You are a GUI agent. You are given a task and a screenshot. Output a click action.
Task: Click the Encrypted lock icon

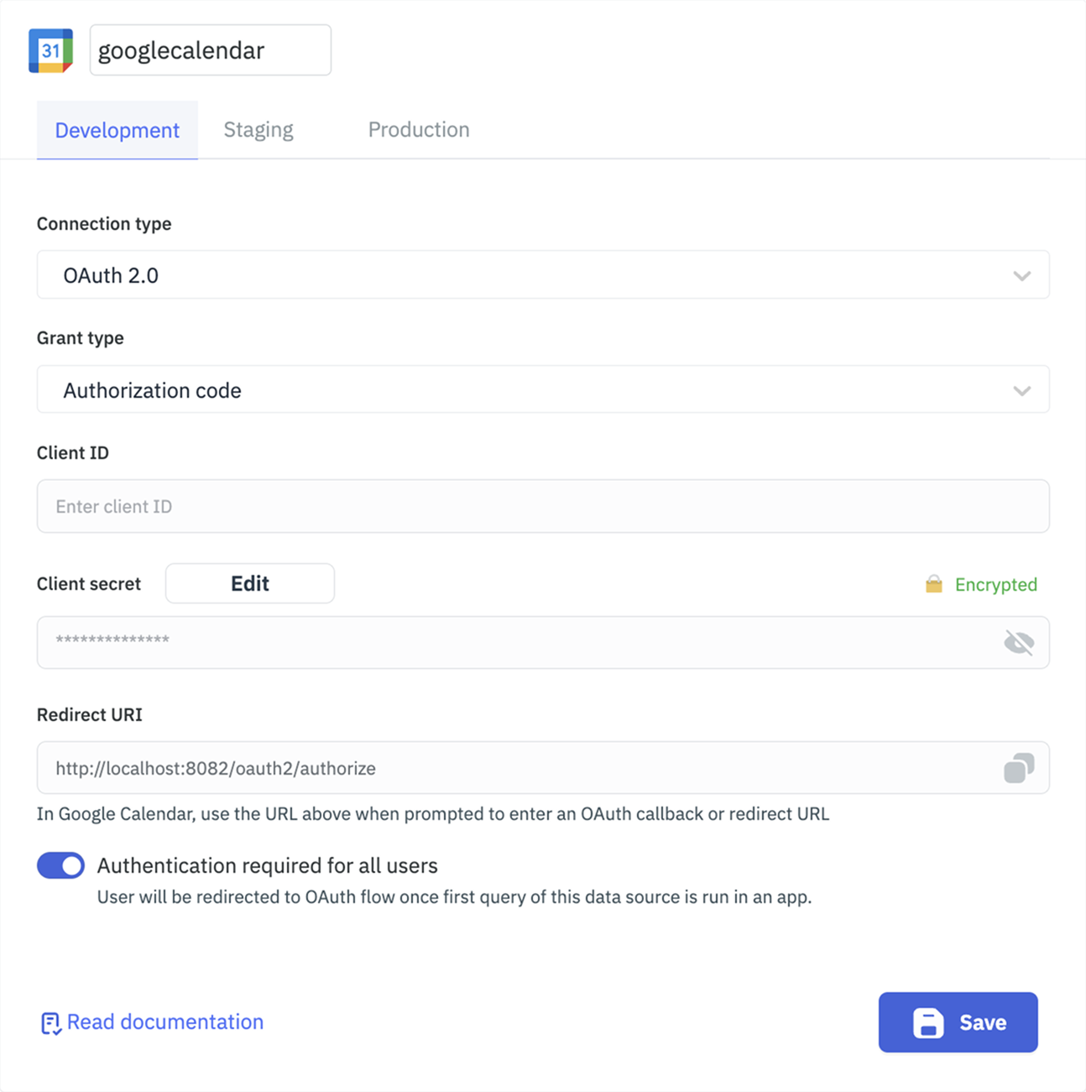pos(933,584)
